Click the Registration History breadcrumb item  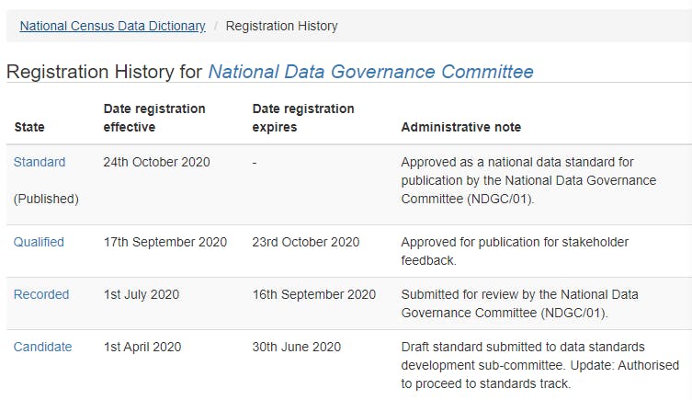281,26
